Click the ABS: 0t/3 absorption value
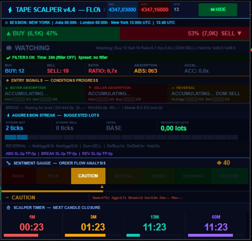Viewport: 252px width, 241px height. click(146, 71)
